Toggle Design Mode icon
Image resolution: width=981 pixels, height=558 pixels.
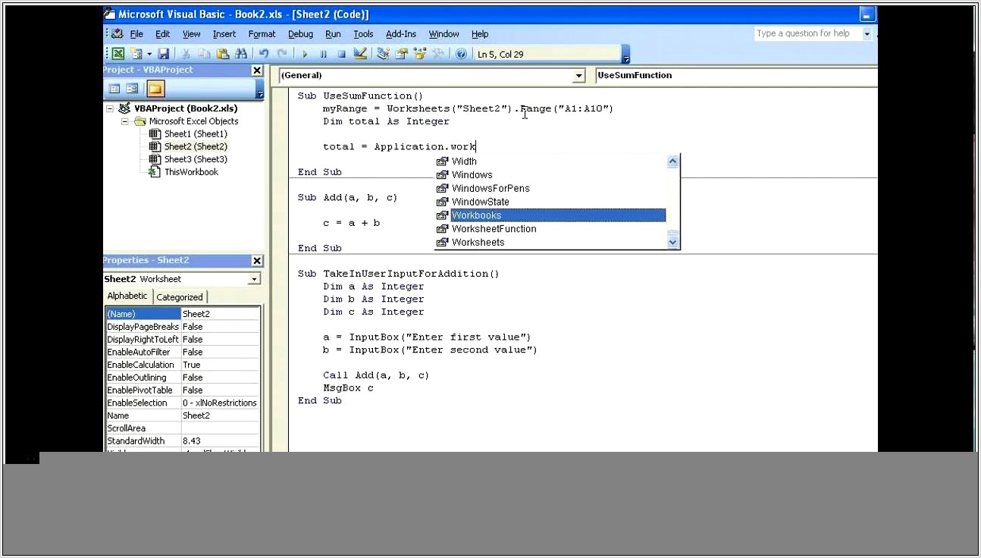click(x=360, y=54)
